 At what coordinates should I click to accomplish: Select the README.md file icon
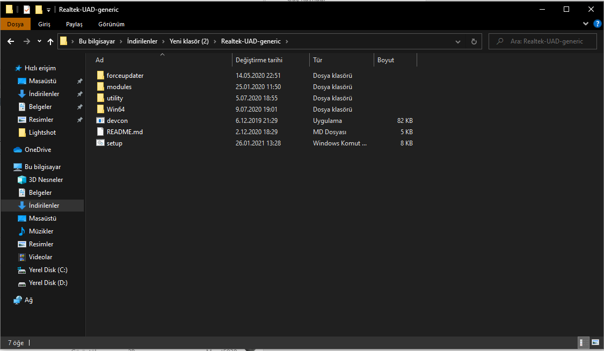point(100,131)
